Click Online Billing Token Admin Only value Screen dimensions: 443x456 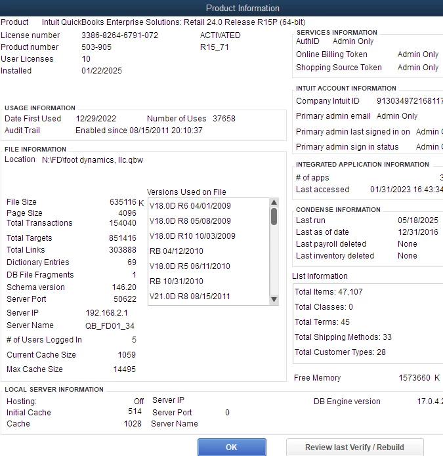pyautogui.click(x=418, y=54)
